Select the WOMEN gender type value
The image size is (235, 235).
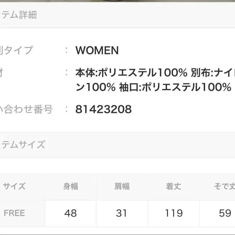tap(97, 51)
